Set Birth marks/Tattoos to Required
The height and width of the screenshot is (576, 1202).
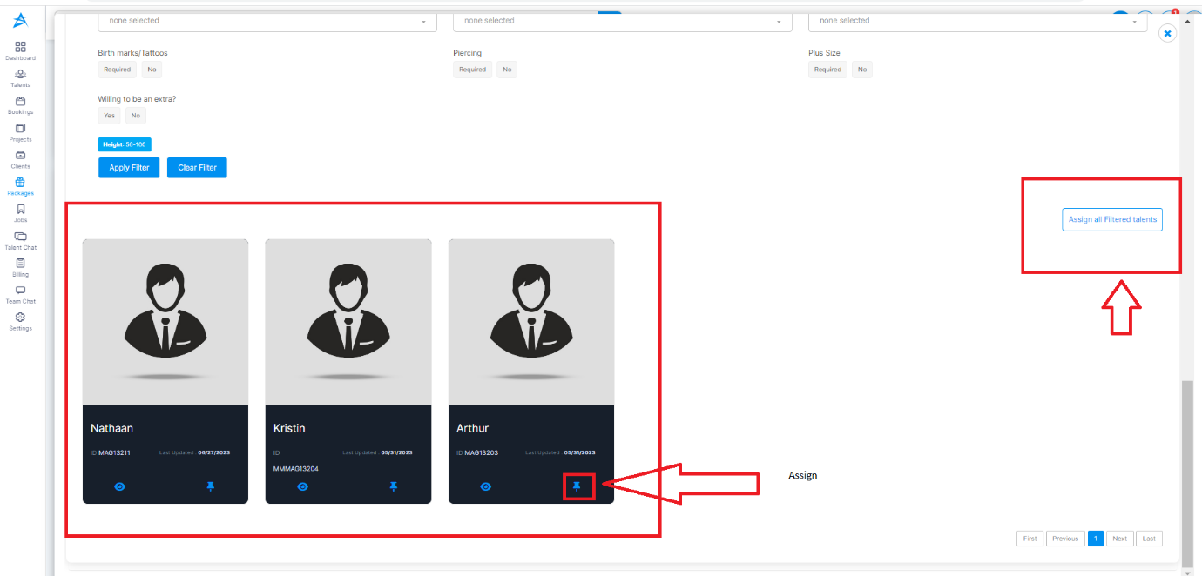click(117, 70)
